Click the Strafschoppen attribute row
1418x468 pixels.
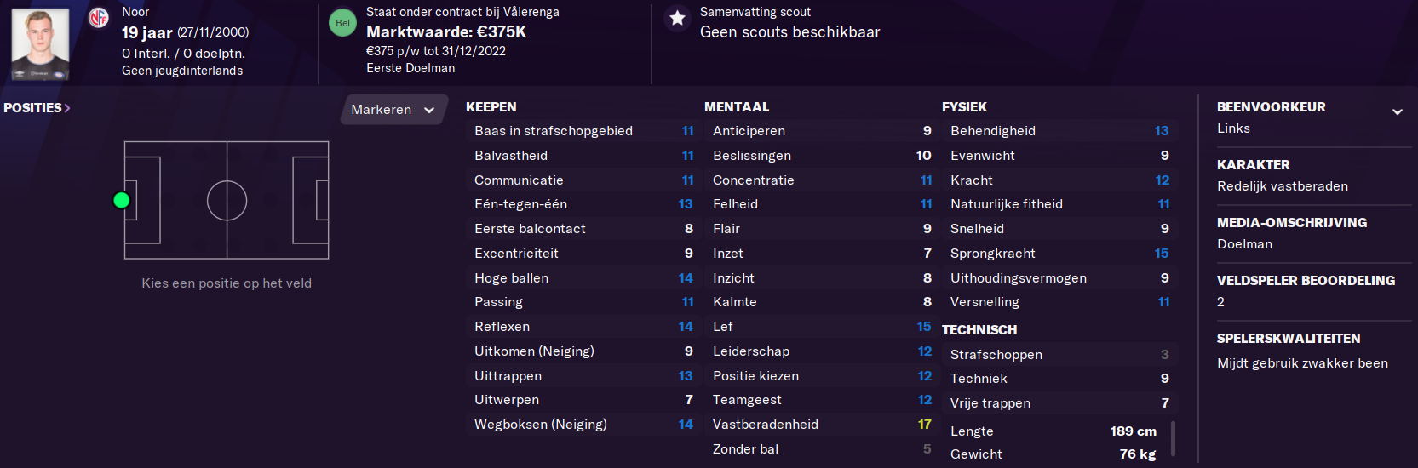[x=1059, y=355]
